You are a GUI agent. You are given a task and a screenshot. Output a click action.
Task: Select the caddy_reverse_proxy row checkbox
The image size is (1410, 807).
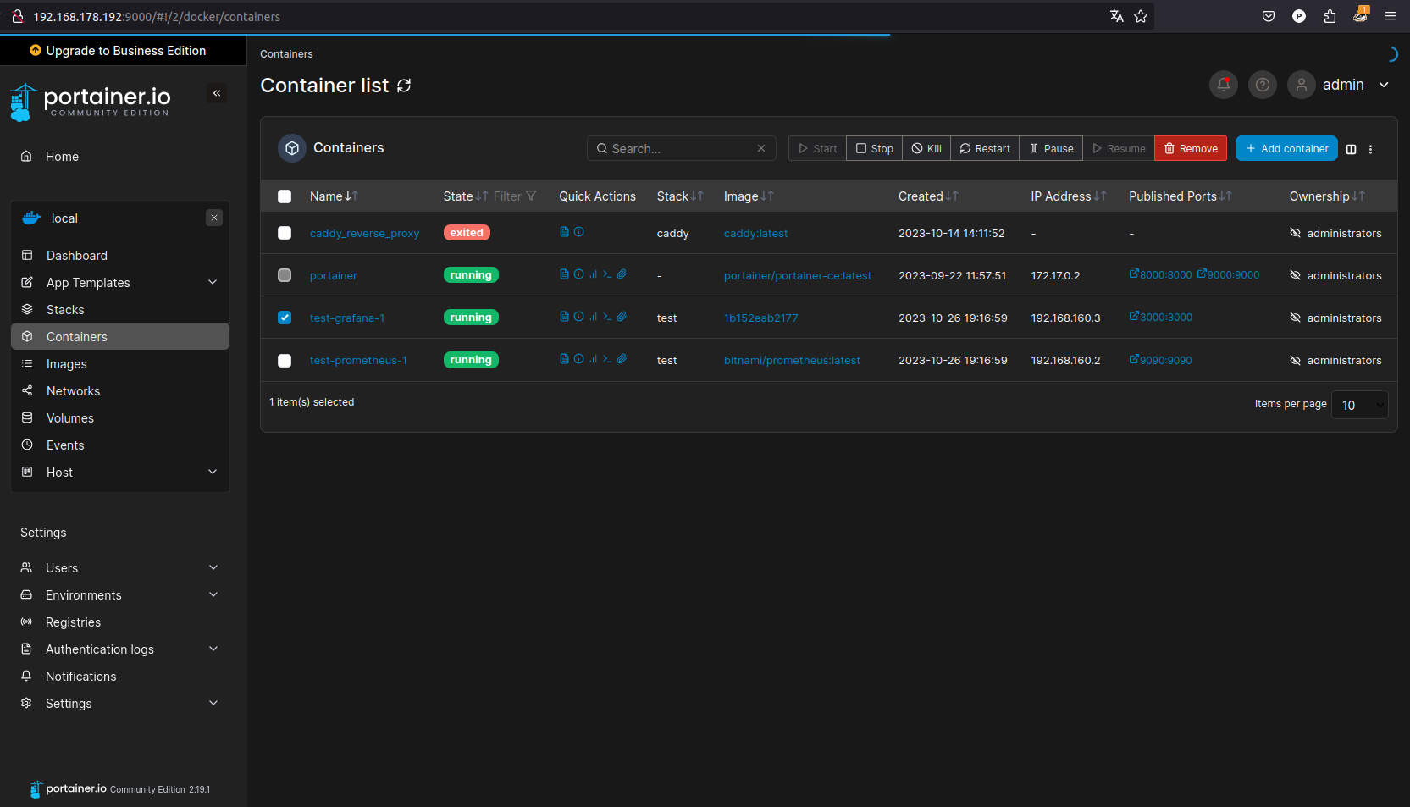pos(285,233)
